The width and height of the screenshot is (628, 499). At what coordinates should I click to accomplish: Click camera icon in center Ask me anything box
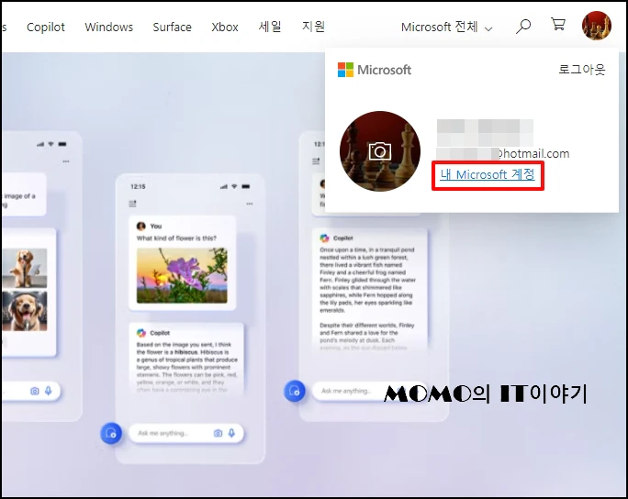pos(218,433)
